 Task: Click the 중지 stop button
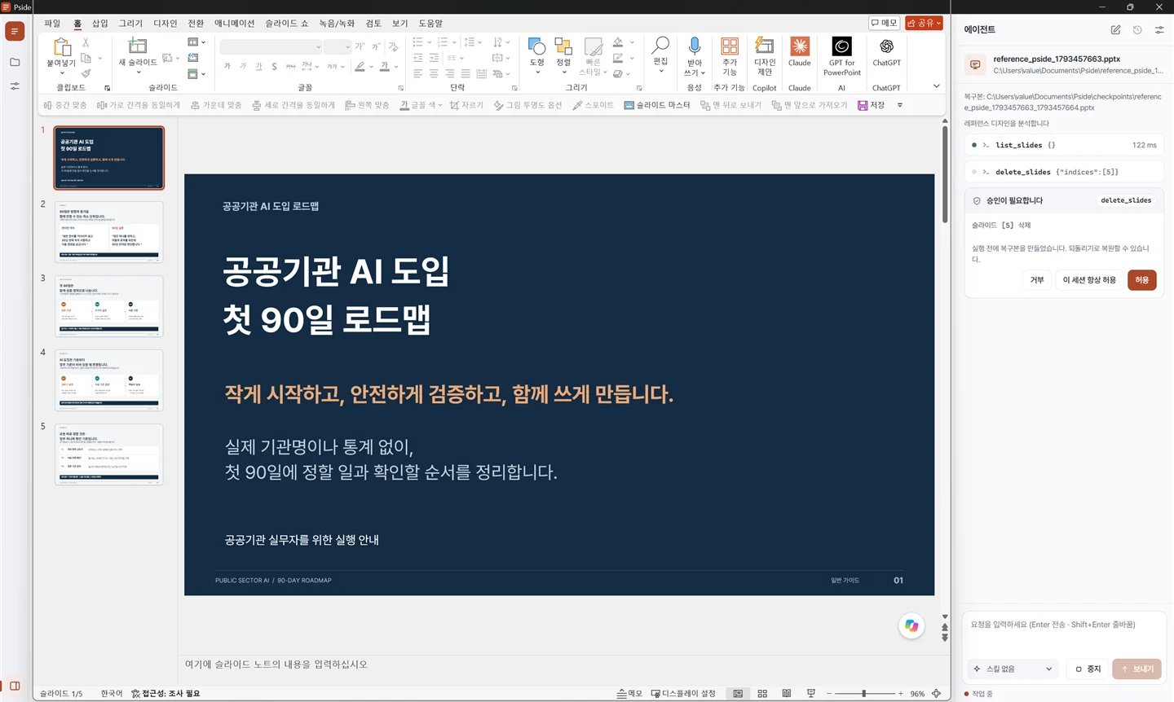point(1088,669)
